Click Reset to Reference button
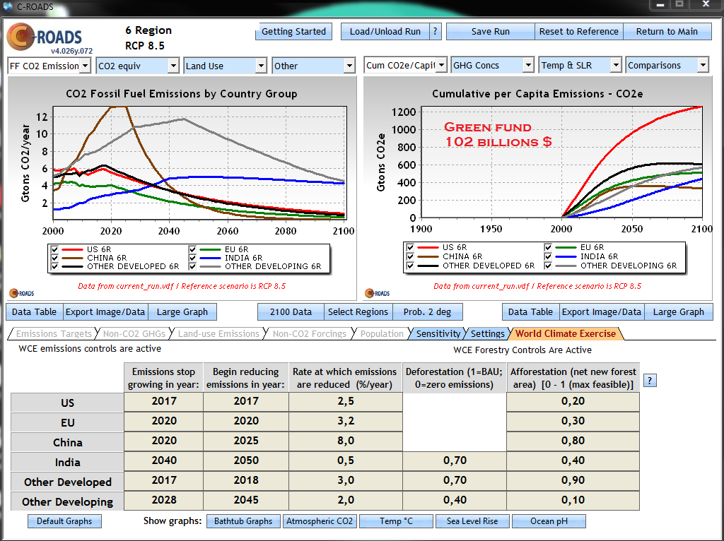The image size is (724, 541). coord(578,31)
